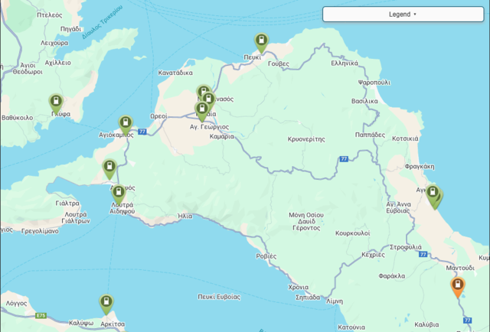Screen dimensions: 490x332
Task: Click the Λειχούρα place label
Action: (54, 43)
